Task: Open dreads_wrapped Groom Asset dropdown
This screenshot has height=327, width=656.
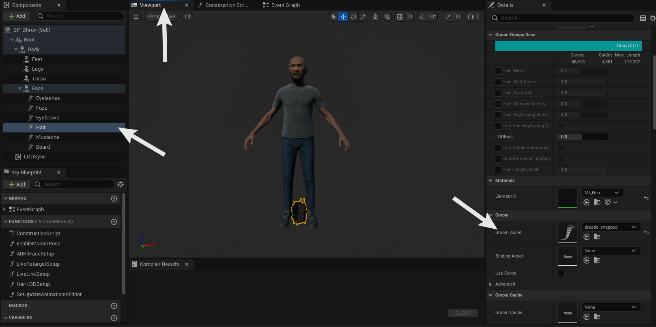Action: click(x=611, y=227)
